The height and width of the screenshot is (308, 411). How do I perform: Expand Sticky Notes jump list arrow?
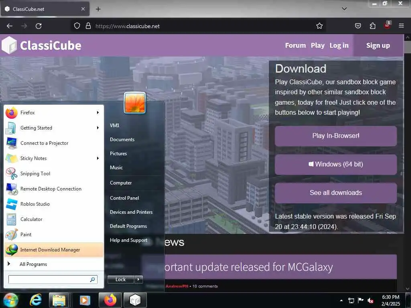click(x=98, y=158)
